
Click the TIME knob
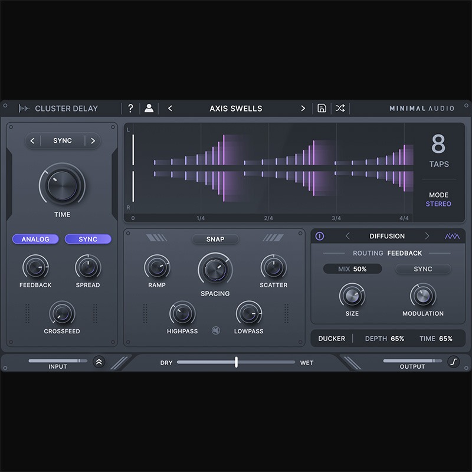(x=63, y=185)
